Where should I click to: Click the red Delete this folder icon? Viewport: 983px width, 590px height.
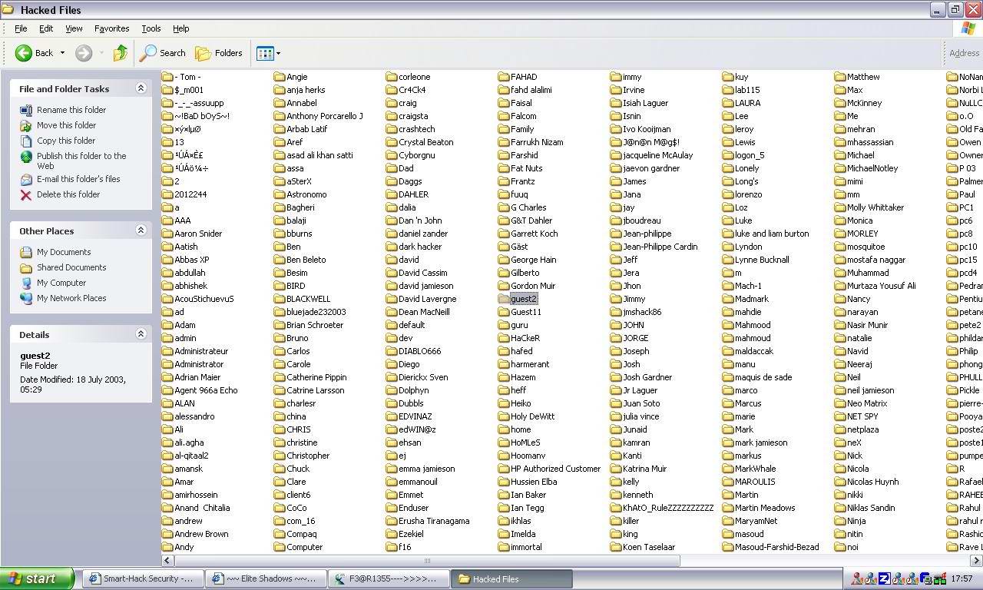(26, 195)
